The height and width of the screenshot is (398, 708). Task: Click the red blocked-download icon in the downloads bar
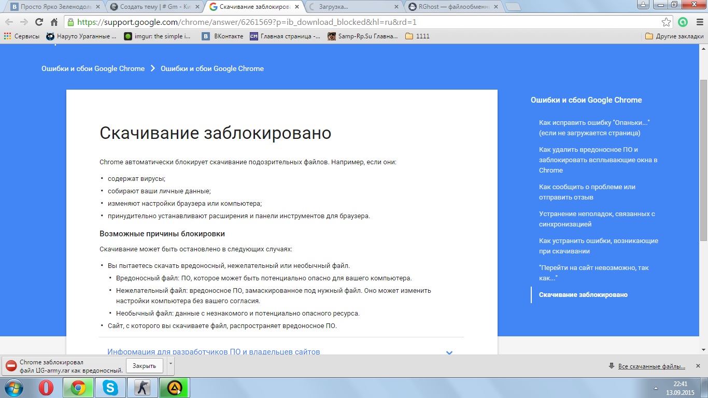pyautogui.click(x=10, y=366)
